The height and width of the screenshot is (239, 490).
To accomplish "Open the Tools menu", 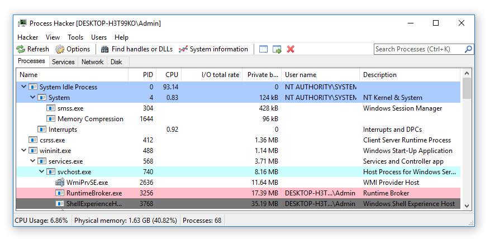I will [x=75, y=37].
